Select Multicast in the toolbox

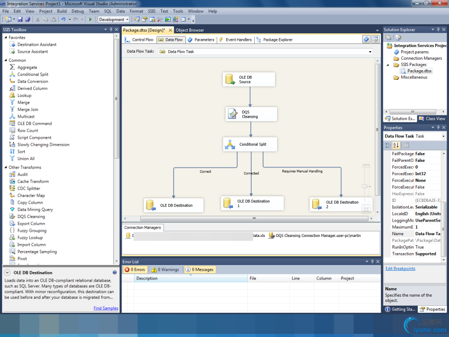tap(26, 116)
